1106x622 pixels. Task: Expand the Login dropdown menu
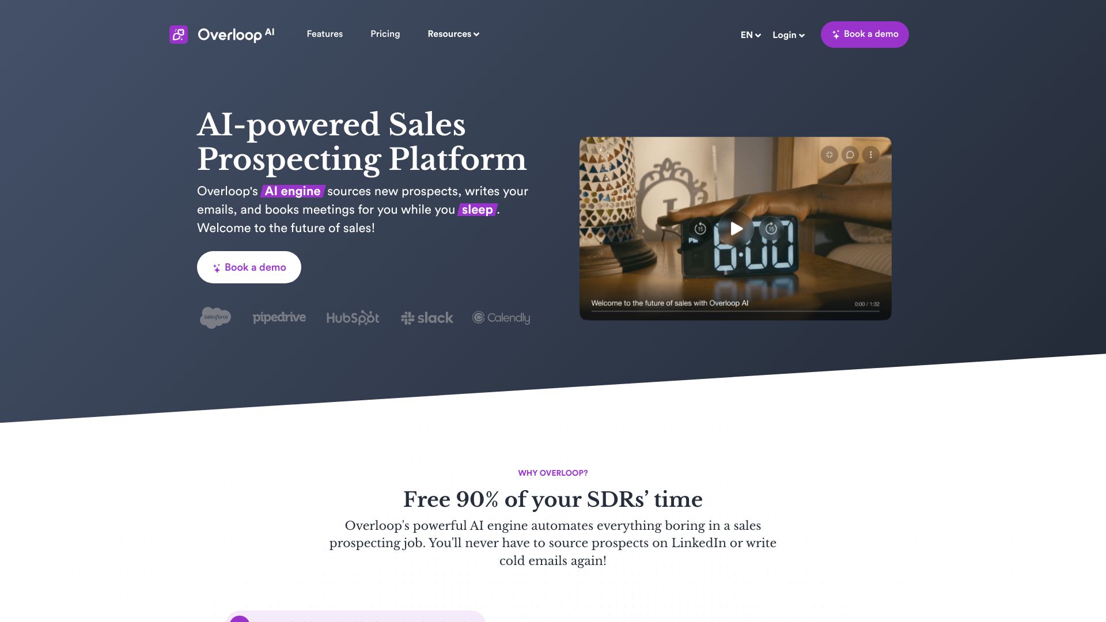pos(789,34)
